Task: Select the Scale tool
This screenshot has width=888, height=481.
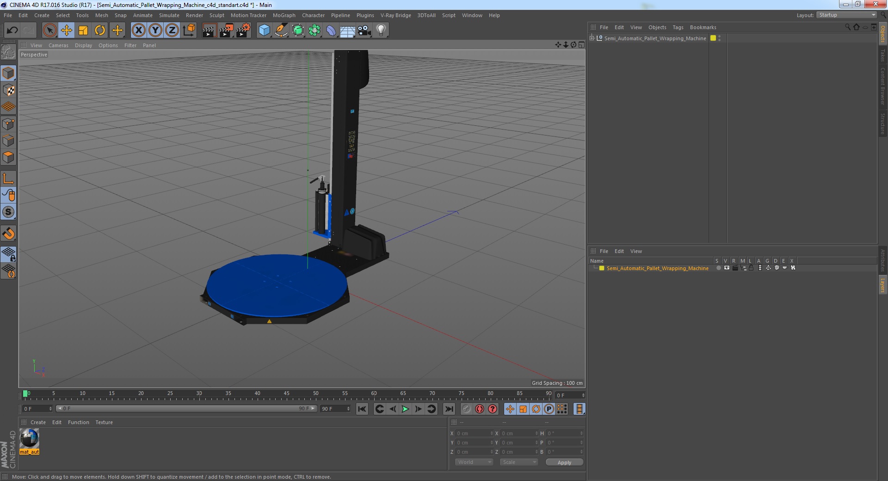Action: point(83,31)
